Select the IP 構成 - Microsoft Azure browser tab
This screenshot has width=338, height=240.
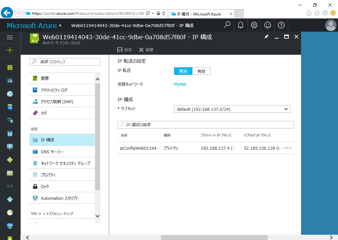click(x=201, y=14)
